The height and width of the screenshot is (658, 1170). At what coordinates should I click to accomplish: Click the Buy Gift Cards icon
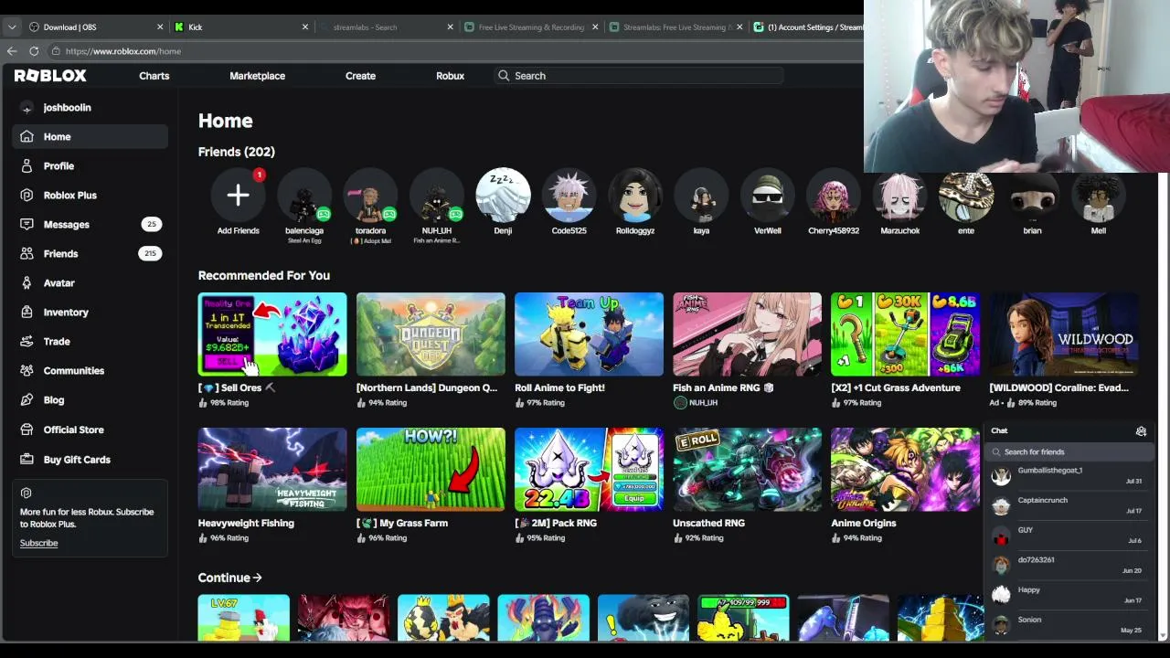[x=27, y=460]
